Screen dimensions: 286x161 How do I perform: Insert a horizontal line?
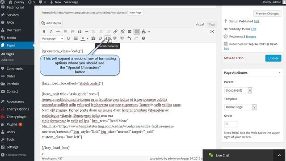click(87, 32)
